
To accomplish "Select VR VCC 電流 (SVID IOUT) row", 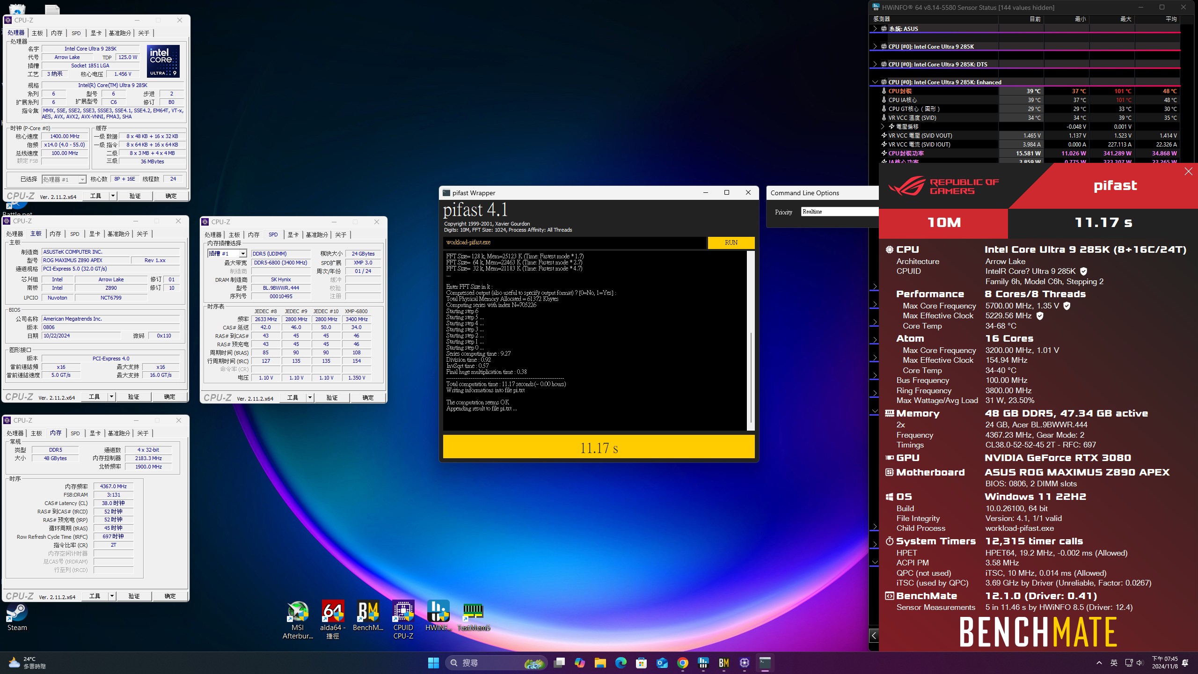I will (1025, 145).
